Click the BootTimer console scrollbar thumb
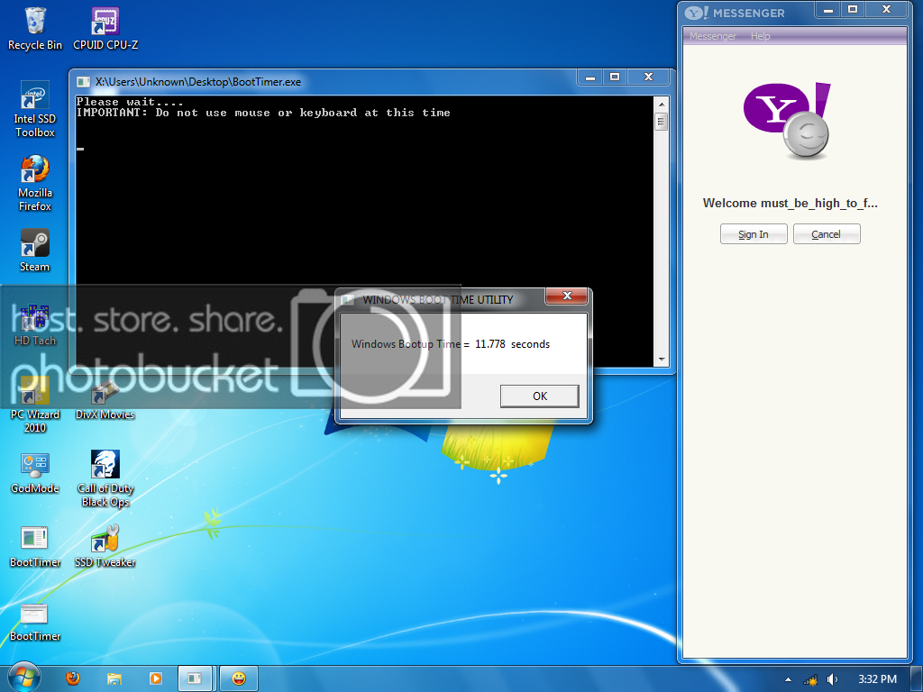 [x=661, y=122]
